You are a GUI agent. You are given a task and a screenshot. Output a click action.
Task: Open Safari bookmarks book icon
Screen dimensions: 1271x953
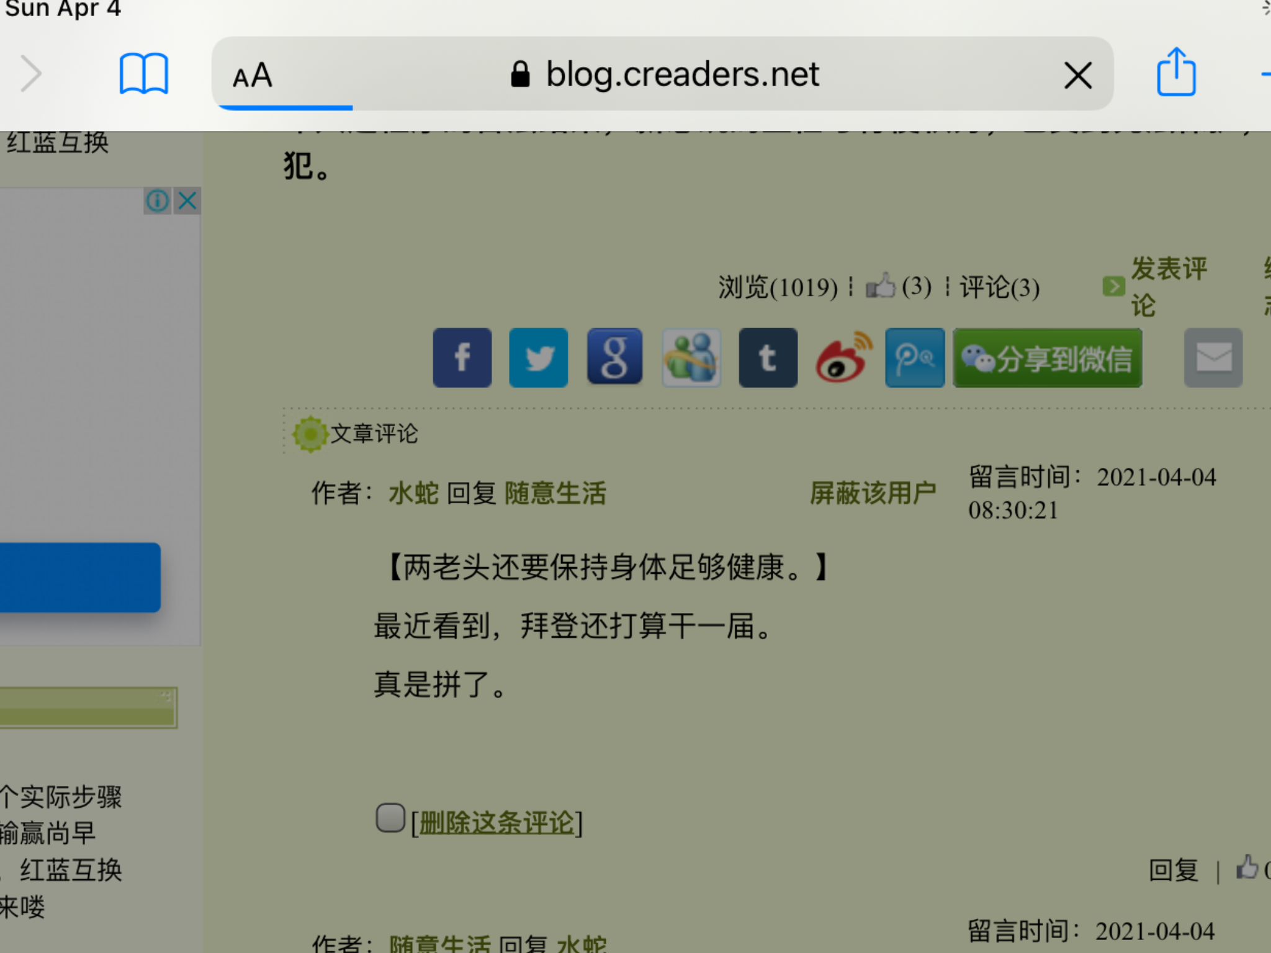click(x=143, y=74)
